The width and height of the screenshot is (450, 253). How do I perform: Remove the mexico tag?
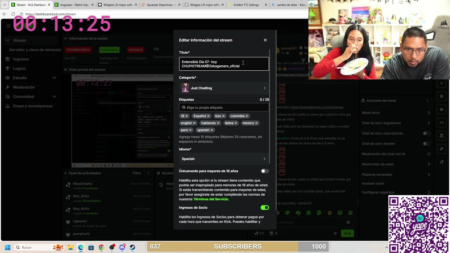pyautogui.click(x=256, y=123)
